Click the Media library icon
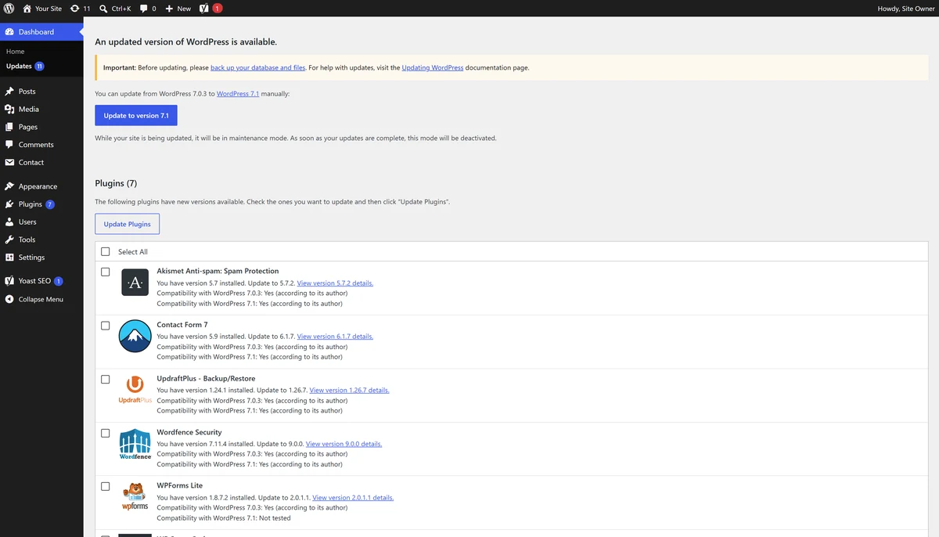The height and width of the screenshot is (537, 939). (x=9, y=110)
